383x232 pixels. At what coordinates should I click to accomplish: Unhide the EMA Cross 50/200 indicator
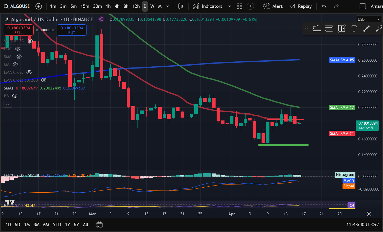44,80
